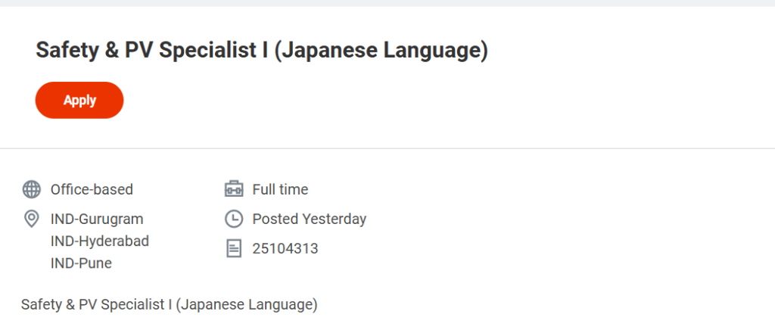Click the horizontal divider below Apply

pos(387,148)
